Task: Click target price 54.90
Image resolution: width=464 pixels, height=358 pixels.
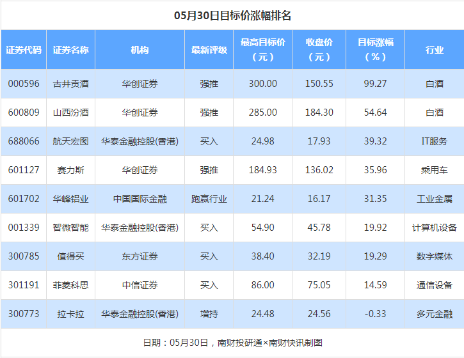Action: pos(263,228)
